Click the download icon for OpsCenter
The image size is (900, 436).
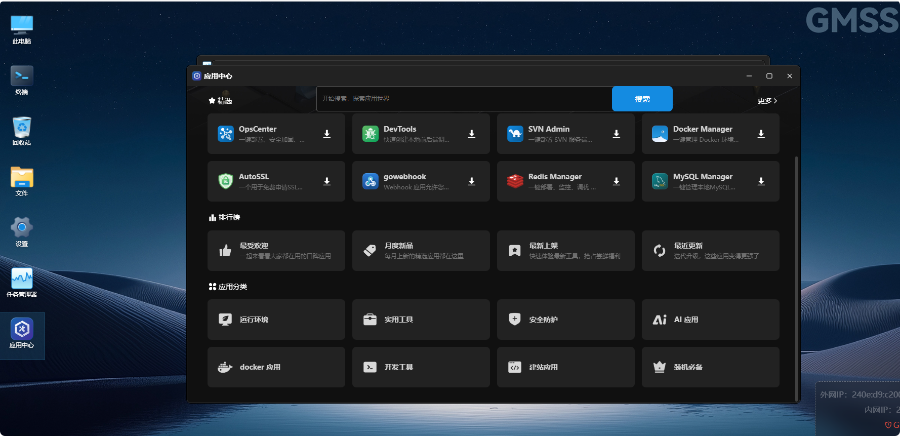coord(327,134)
